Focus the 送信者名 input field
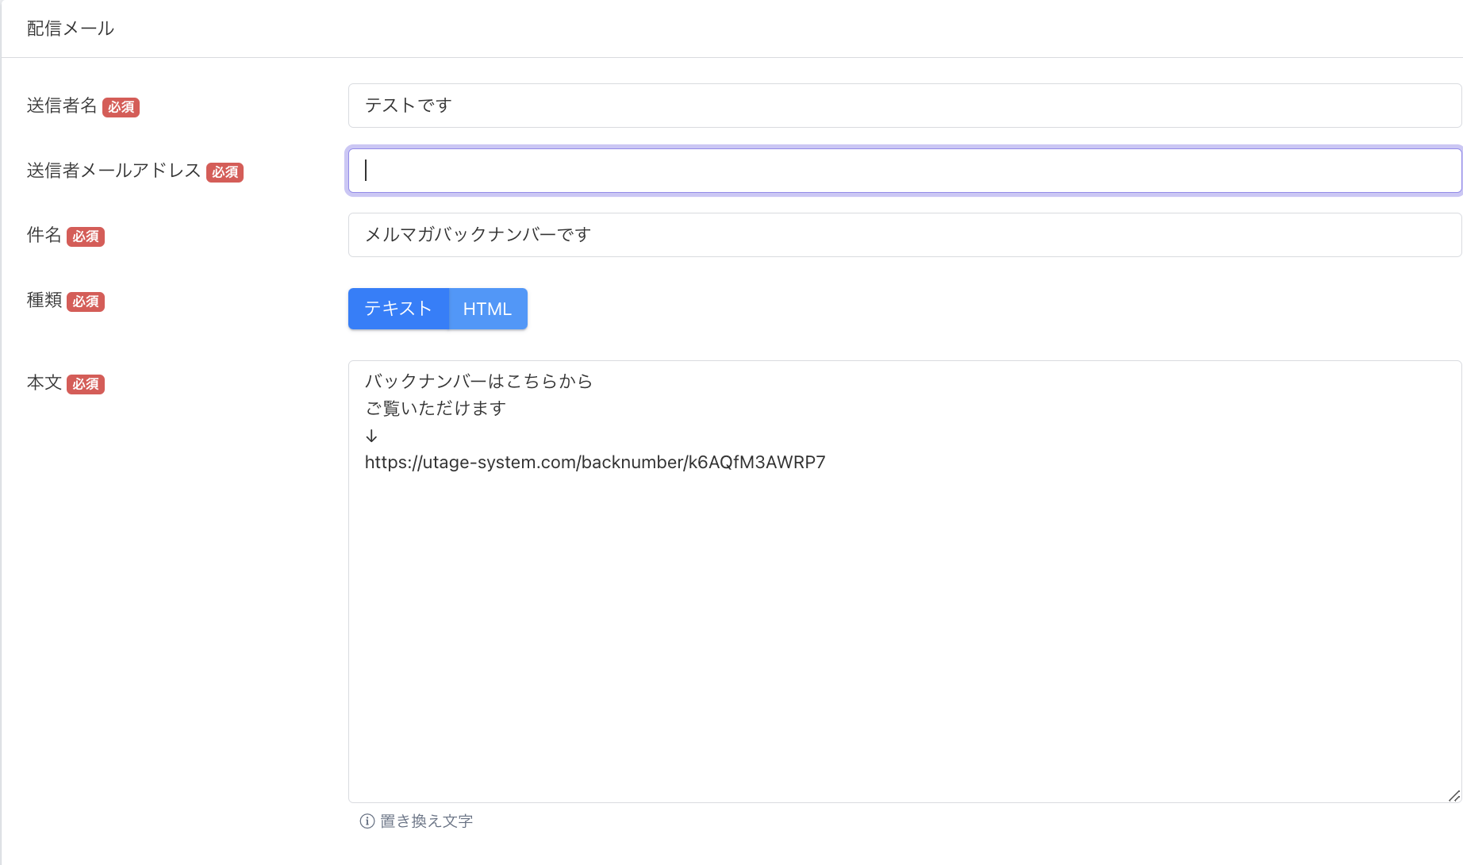 click(x=904, y=106)
